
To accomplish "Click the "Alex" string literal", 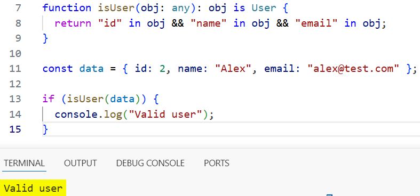I will [x=233, y=69].
